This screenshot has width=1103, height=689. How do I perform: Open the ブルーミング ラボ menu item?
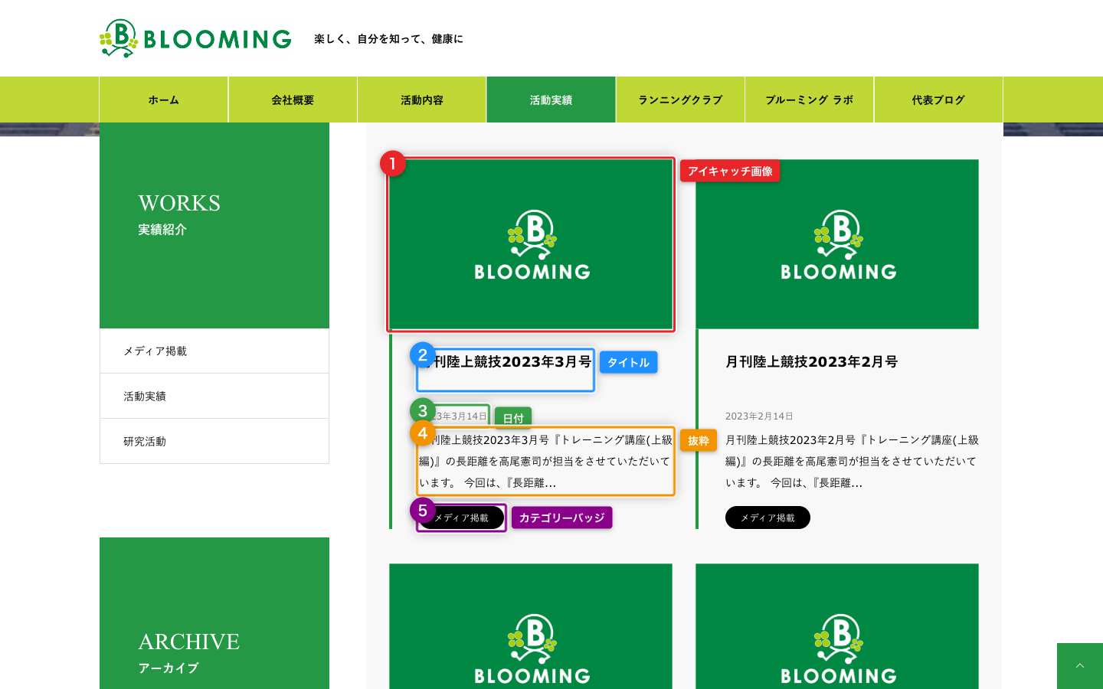(810, 100)
